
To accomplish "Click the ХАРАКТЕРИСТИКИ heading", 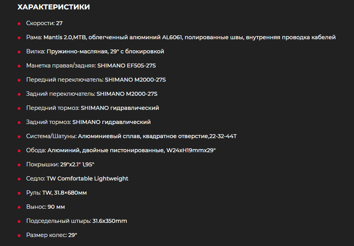I will click(54, 7).
